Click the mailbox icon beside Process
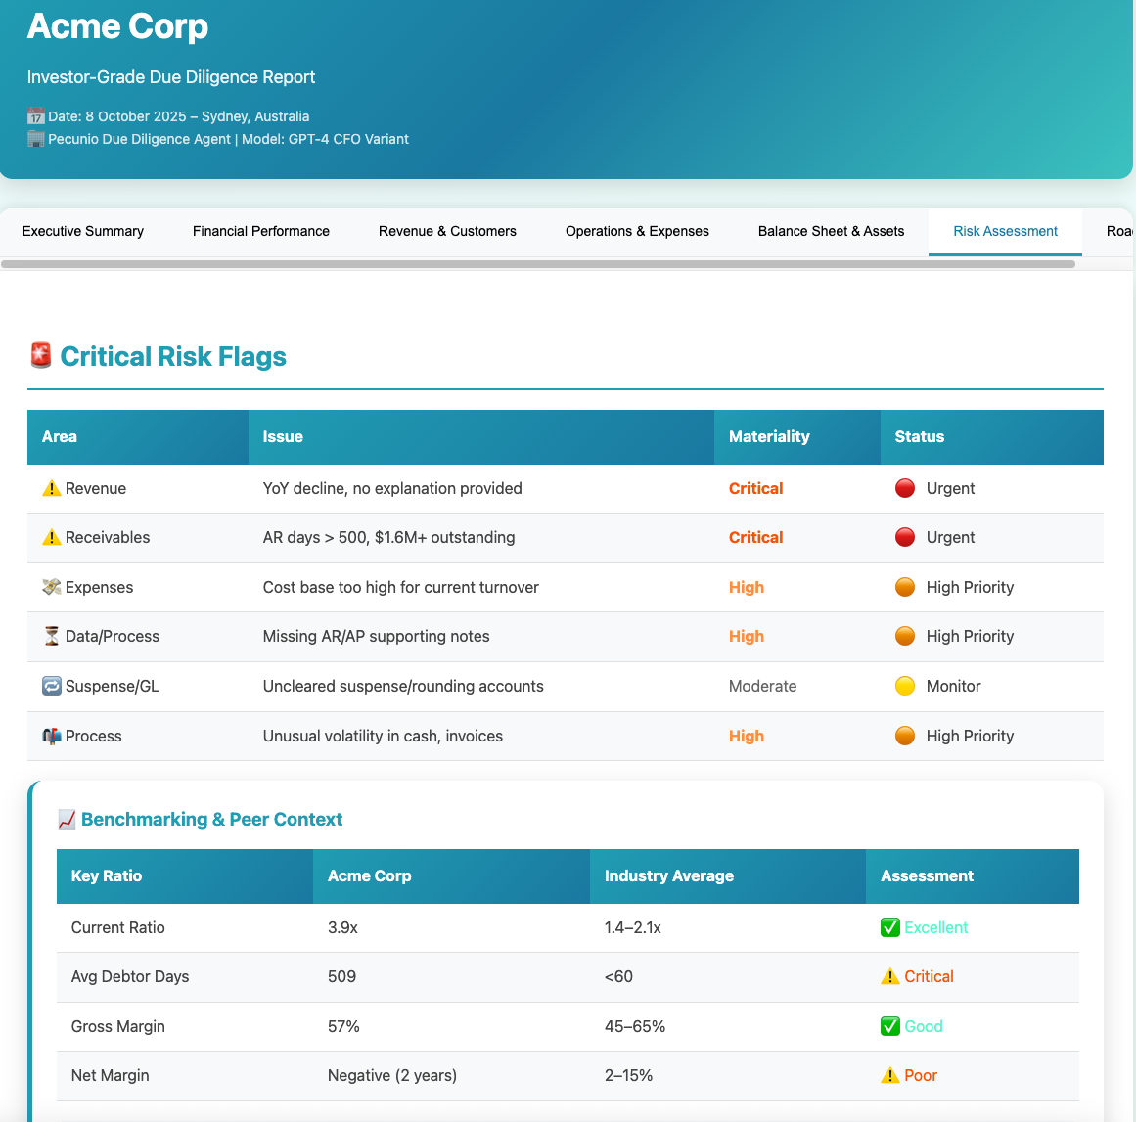The width and height of the screenshot is (1136, 1122). [x=52, y=737]
